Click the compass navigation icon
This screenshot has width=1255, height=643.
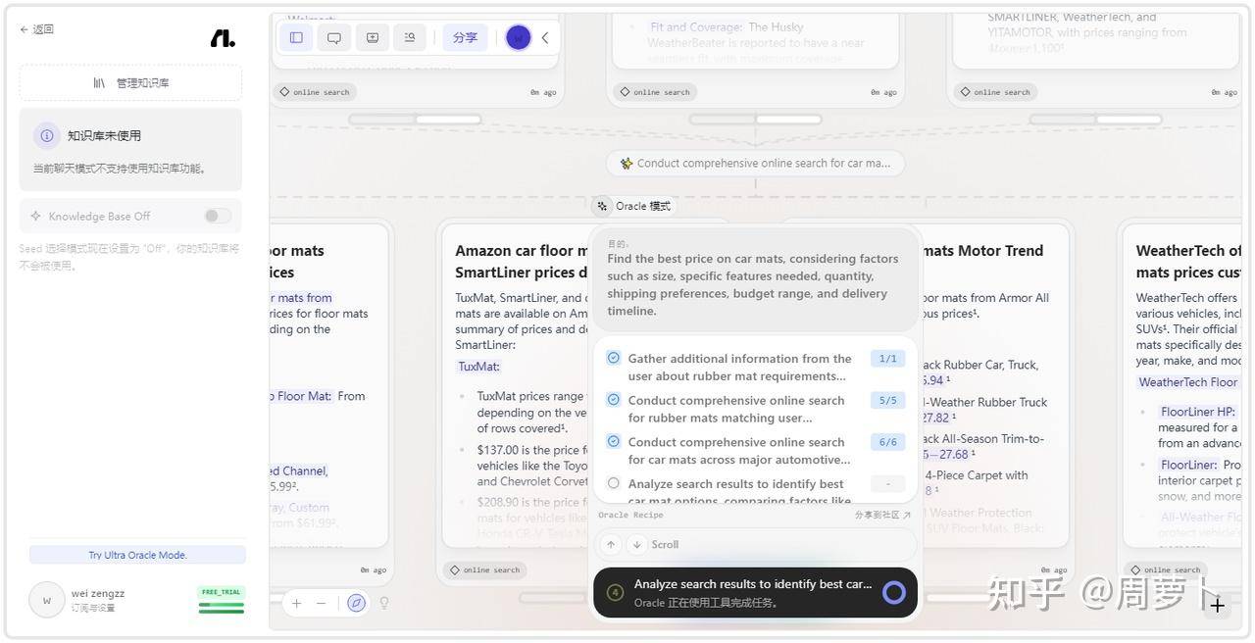point(356,603)
